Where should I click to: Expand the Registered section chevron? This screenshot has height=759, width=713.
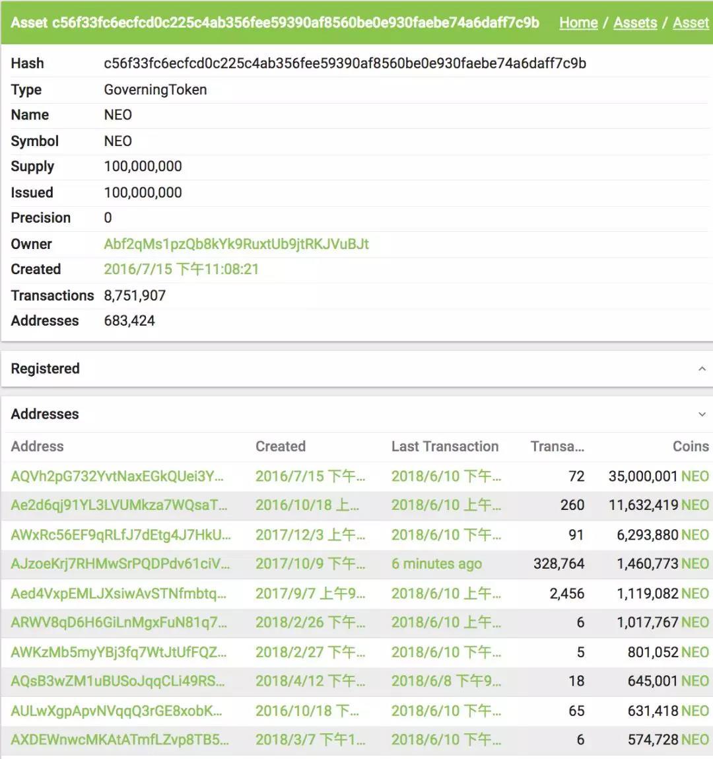click(x=702, y=369)
